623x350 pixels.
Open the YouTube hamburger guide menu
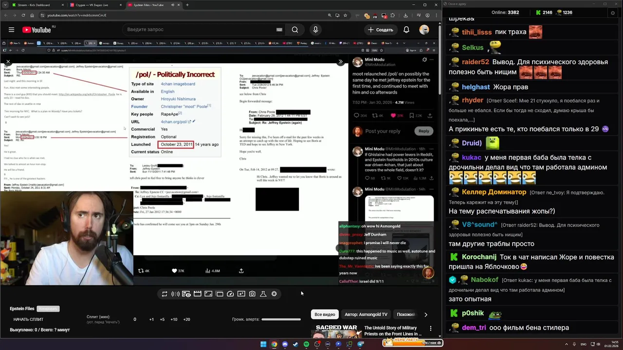click(11, 30)
